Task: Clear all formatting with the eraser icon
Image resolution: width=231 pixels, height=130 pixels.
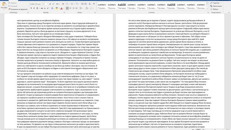Action: 63,4
